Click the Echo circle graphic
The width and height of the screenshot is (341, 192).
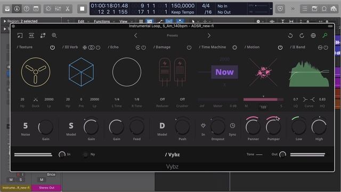127,72
